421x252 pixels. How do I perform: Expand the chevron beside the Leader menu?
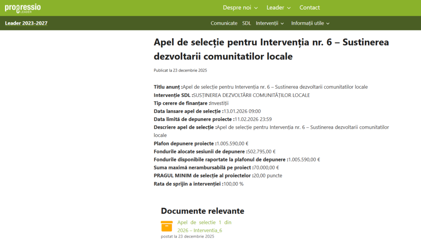click(289, 8)
